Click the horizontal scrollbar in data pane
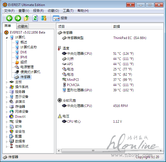The width and height of the screenshot is (166, 162). pos(110,151)
